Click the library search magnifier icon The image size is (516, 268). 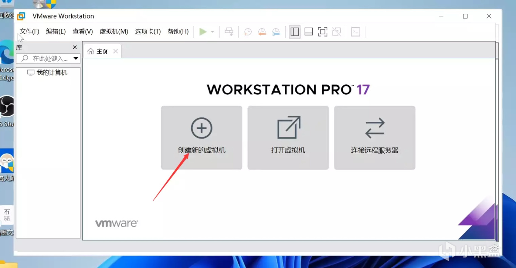click(x=25, y=59)
